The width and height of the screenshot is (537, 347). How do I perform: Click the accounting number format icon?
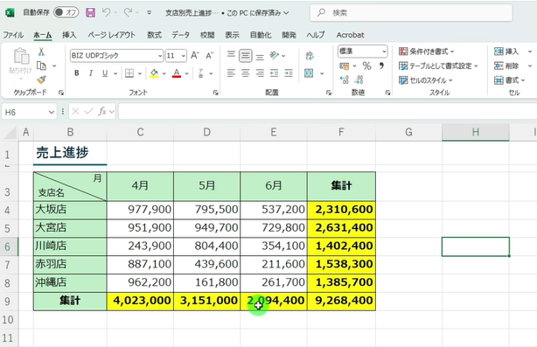[x=345, y=66]
